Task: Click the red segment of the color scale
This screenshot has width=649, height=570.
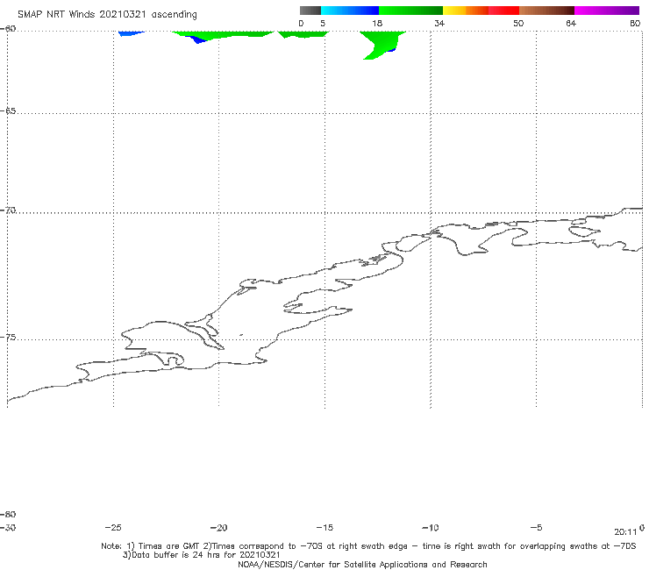Action: [503, 11]
